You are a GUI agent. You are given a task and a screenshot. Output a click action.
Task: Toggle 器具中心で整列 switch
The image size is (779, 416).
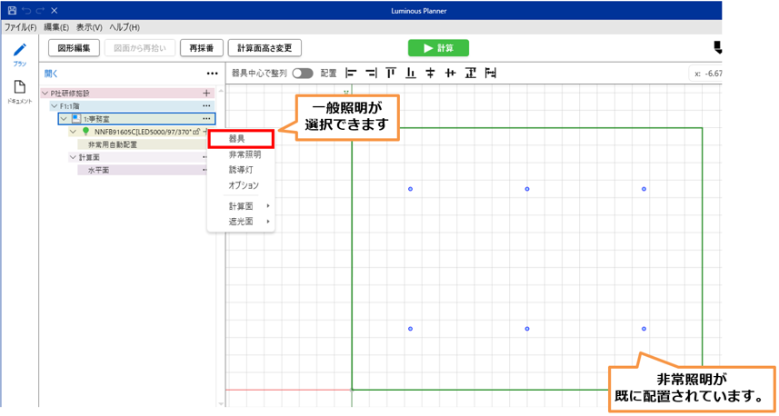tap(302, 73)
